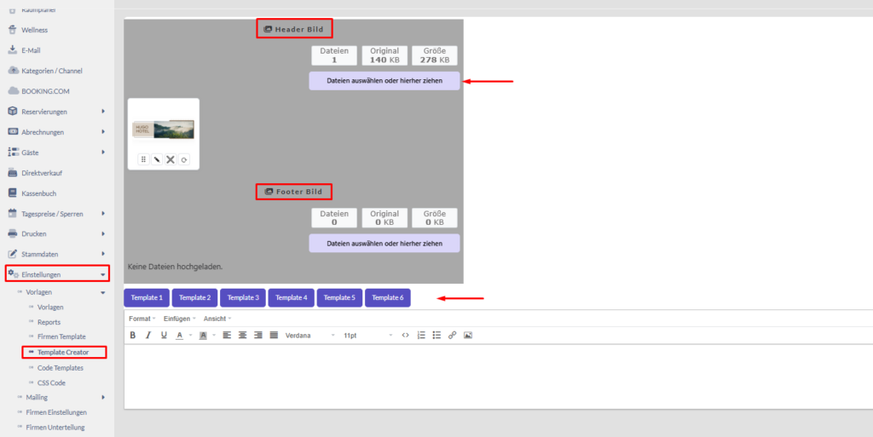Open source code view icon
Screen dimensions: 873x437
coord(405,336)
